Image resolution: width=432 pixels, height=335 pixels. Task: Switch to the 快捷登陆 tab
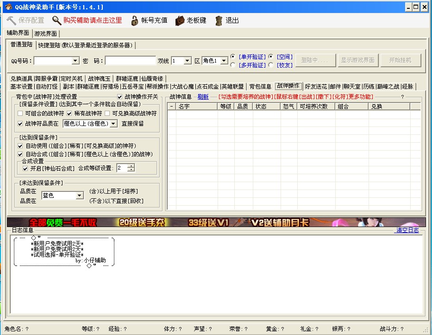[85, 45]
